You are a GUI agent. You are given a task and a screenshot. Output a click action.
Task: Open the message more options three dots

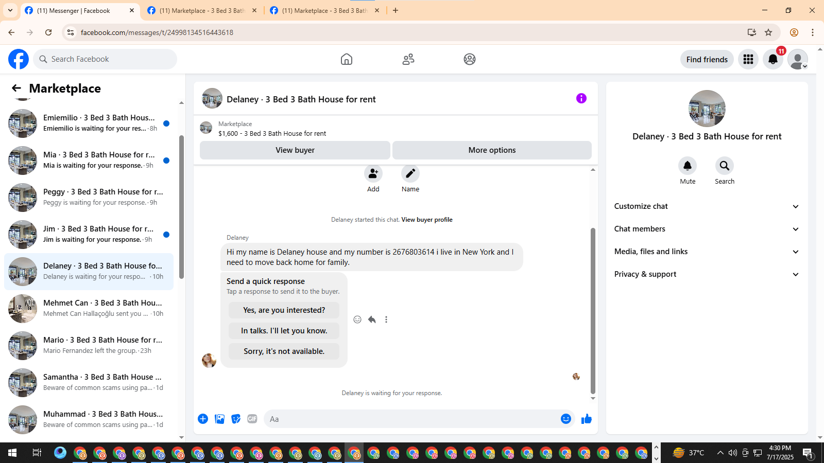point(386,319)
